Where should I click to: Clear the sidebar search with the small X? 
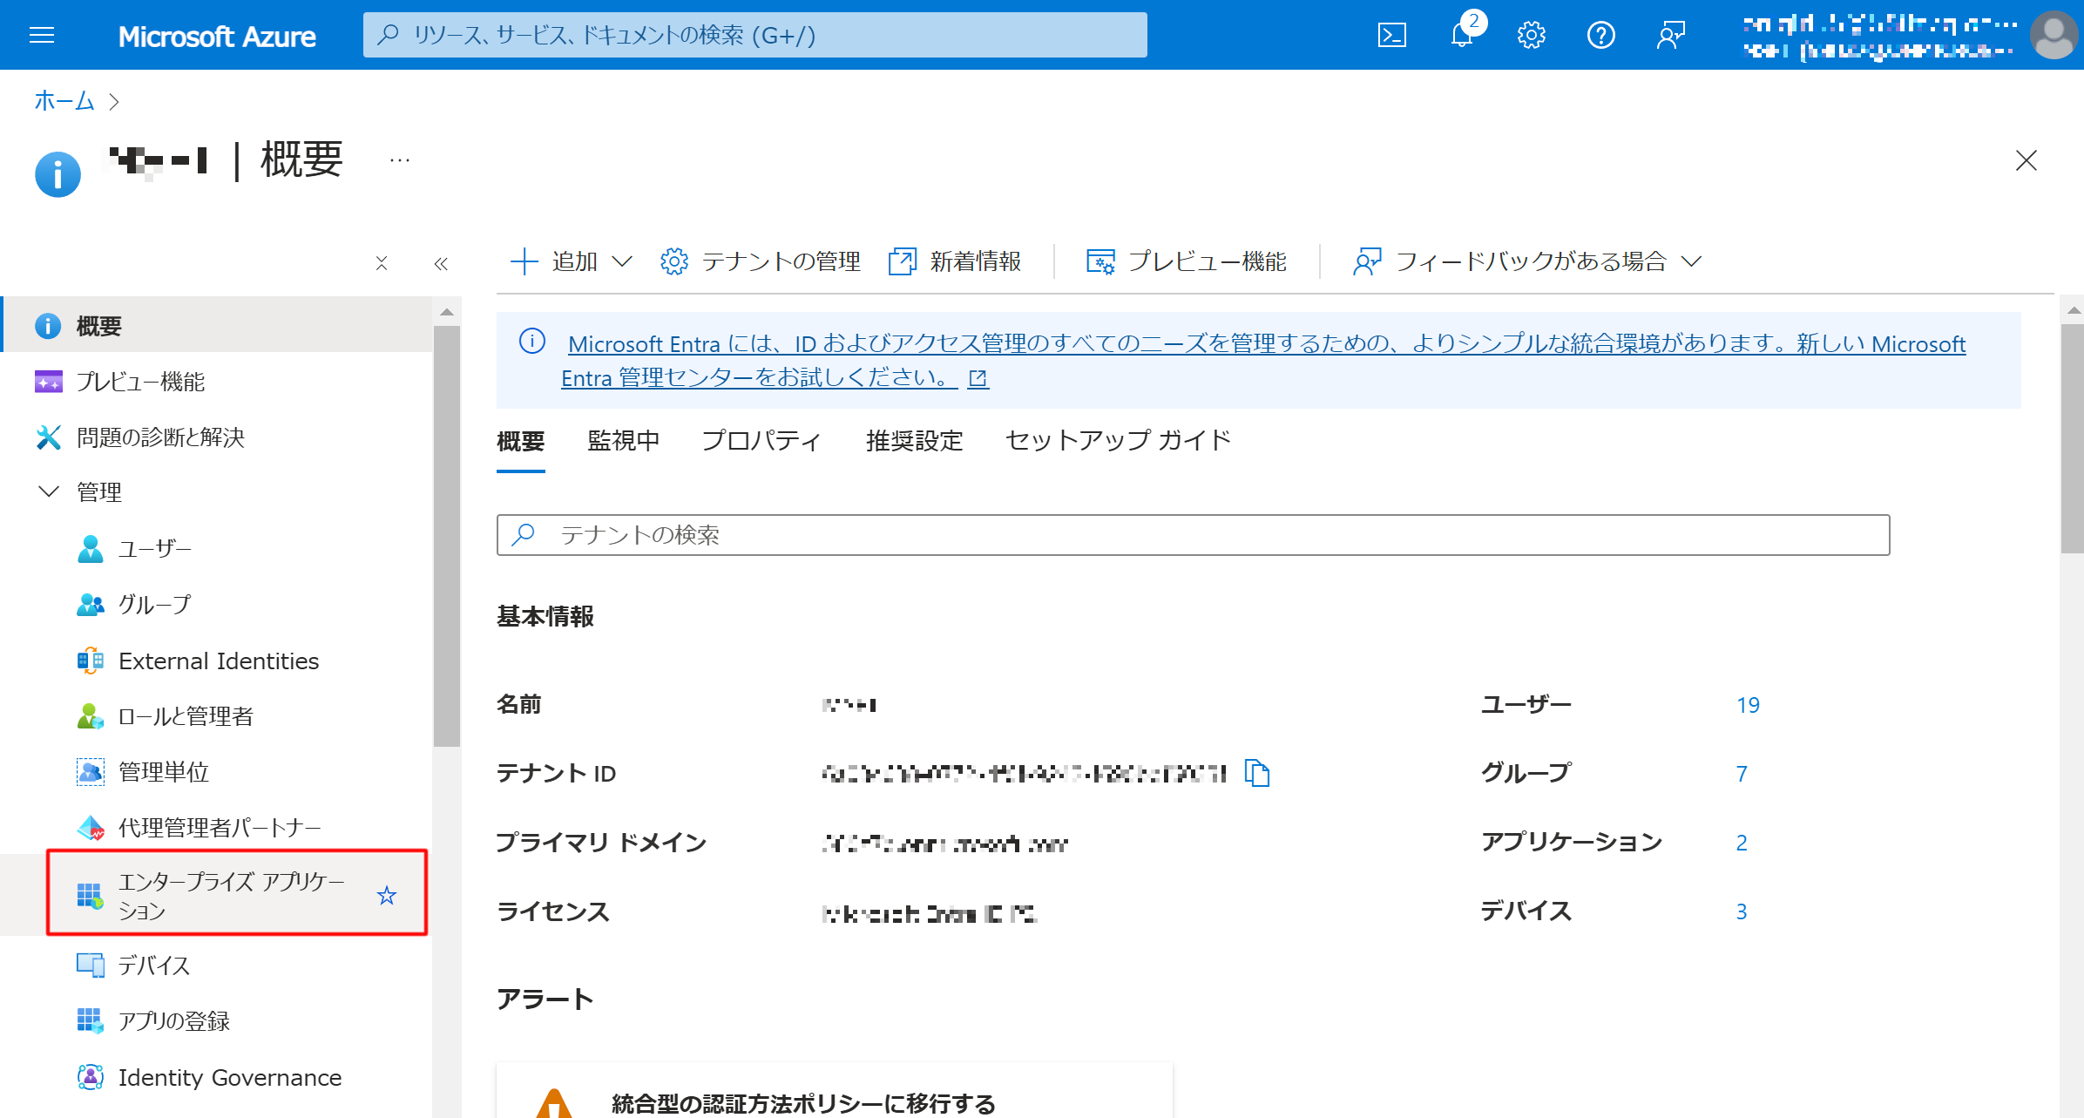pos(382,263)
